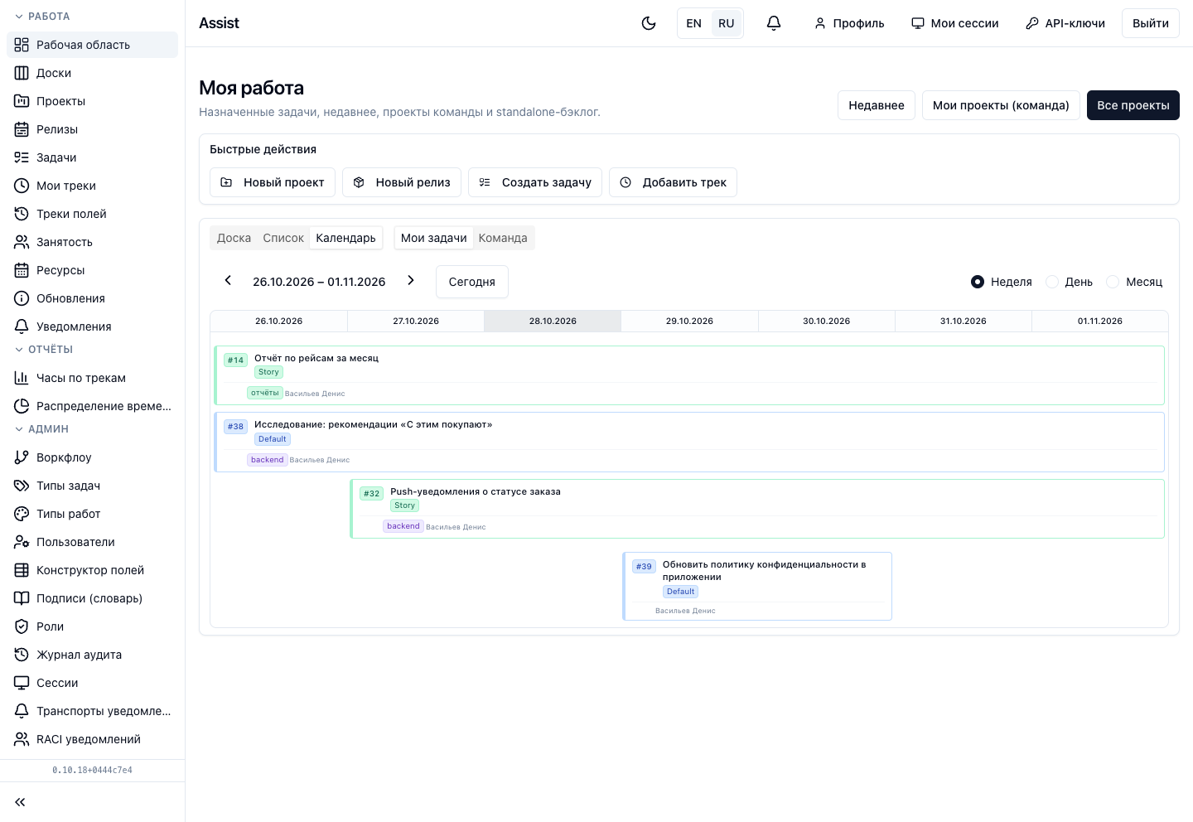Open Мои треки clock icon
This screenshot has height=822, width=1193.
tap(22, 186)
